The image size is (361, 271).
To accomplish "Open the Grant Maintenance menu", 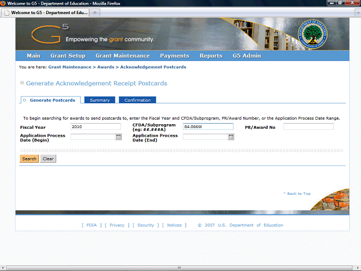I will pyautogui.click(x=122, y=56).
